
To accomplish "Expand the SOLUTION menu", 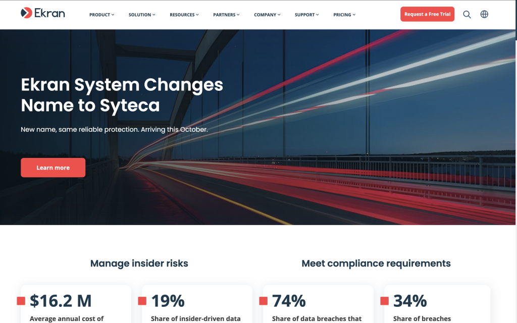I will (x=142, y=15).
